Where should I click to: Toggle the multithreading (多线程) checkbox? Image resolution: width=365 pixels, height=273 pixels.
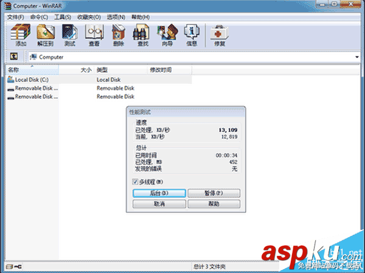135,182
